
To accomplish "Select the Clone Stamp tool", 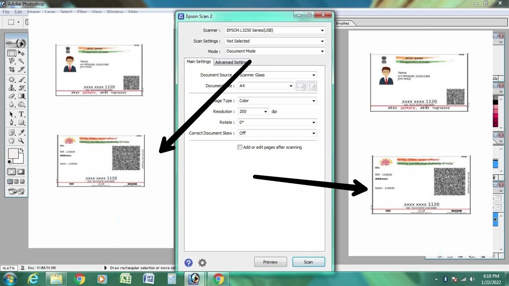I will click(12, 88).
